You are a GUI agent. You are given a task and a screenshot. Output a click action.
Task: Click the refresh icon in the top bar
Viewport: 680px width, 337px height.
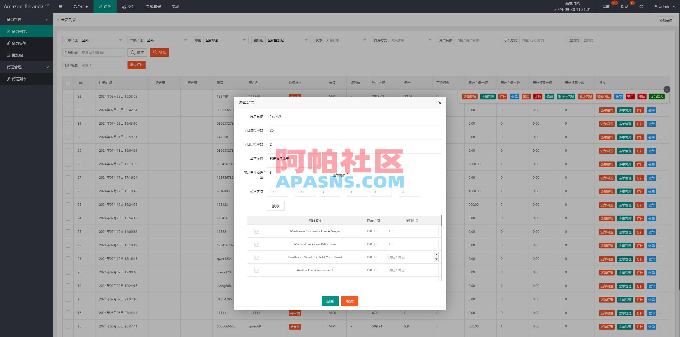641,6
